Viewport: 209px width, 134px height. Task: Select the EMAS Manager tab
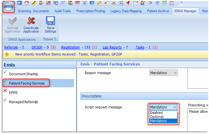pos(185,11)
